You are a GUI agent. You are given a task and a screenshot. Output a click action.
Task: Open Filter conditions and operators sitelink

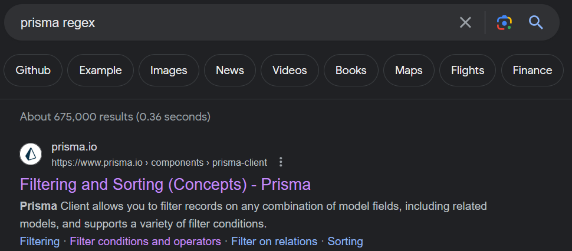tap(145, 241)
